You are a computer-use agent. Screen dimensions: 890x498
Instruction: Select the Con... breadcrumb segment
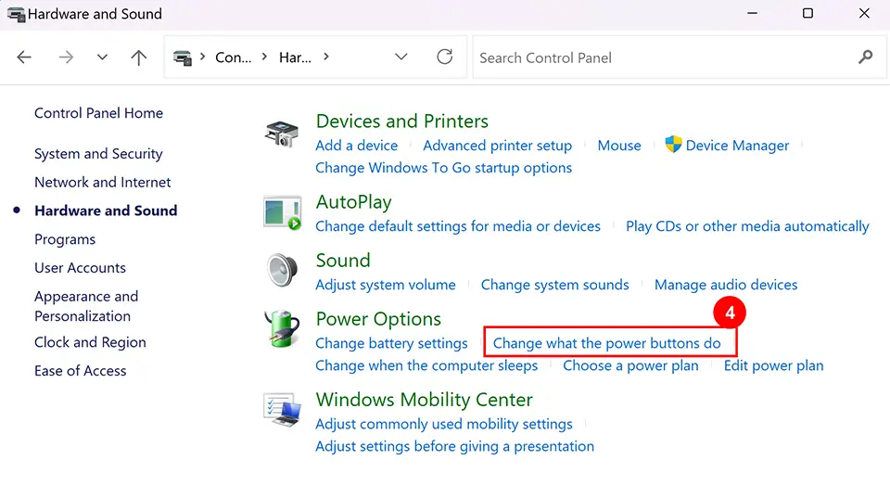(234, 57)
